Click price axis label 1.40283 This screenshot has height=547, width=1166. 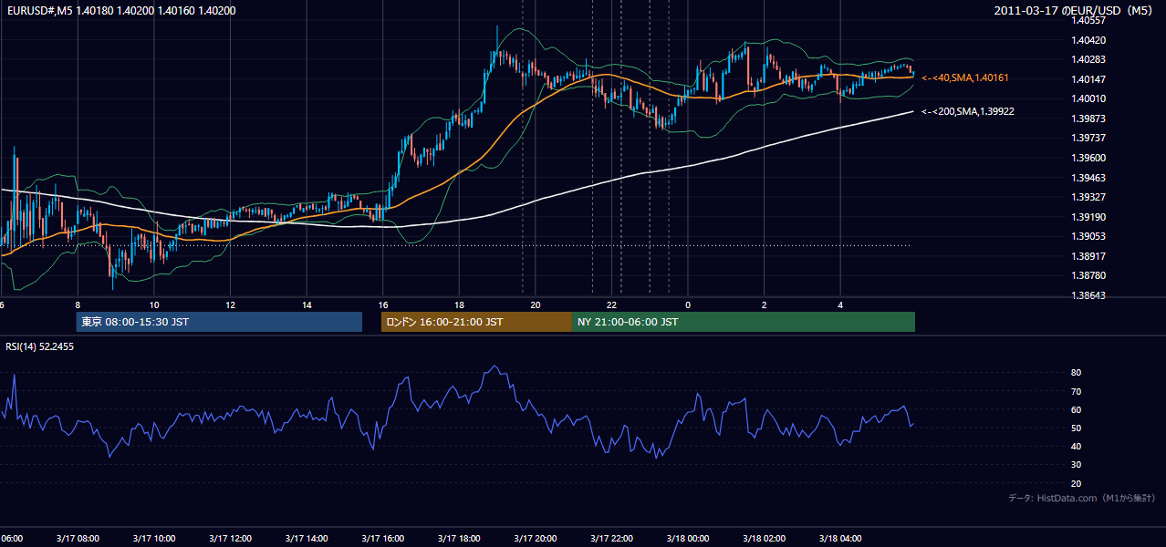coord(1089,59)
